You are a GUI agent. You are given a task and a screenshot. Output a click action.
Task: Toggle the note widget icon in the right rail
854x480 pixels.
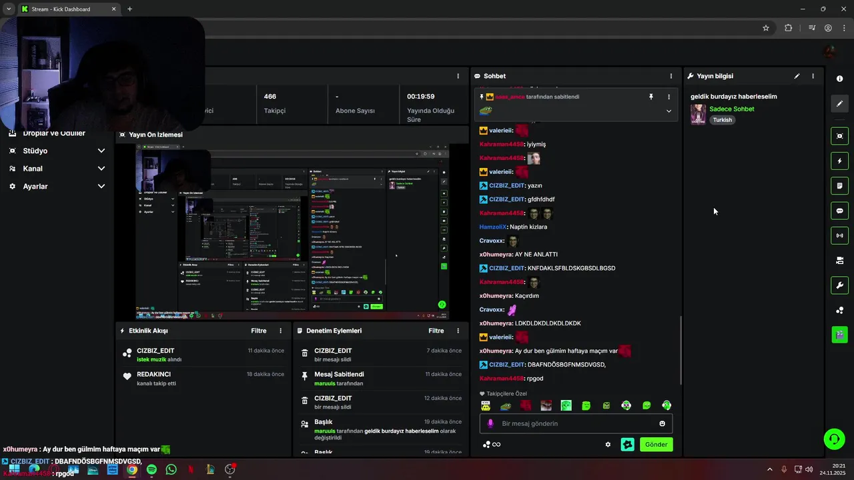point(839,185)
